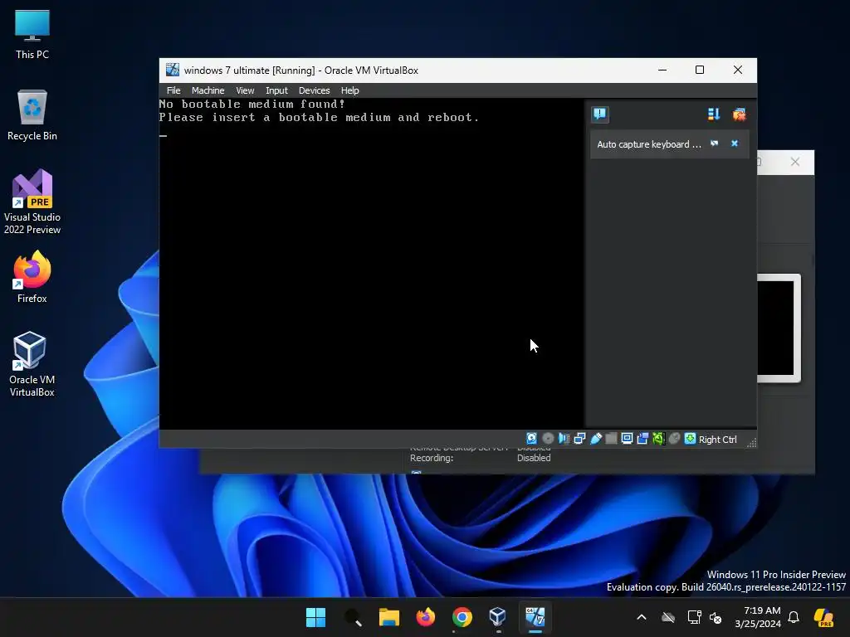The width and height of the screenshot is (850, 637).
Task: Open the Input menu
Action: point(276,90)
